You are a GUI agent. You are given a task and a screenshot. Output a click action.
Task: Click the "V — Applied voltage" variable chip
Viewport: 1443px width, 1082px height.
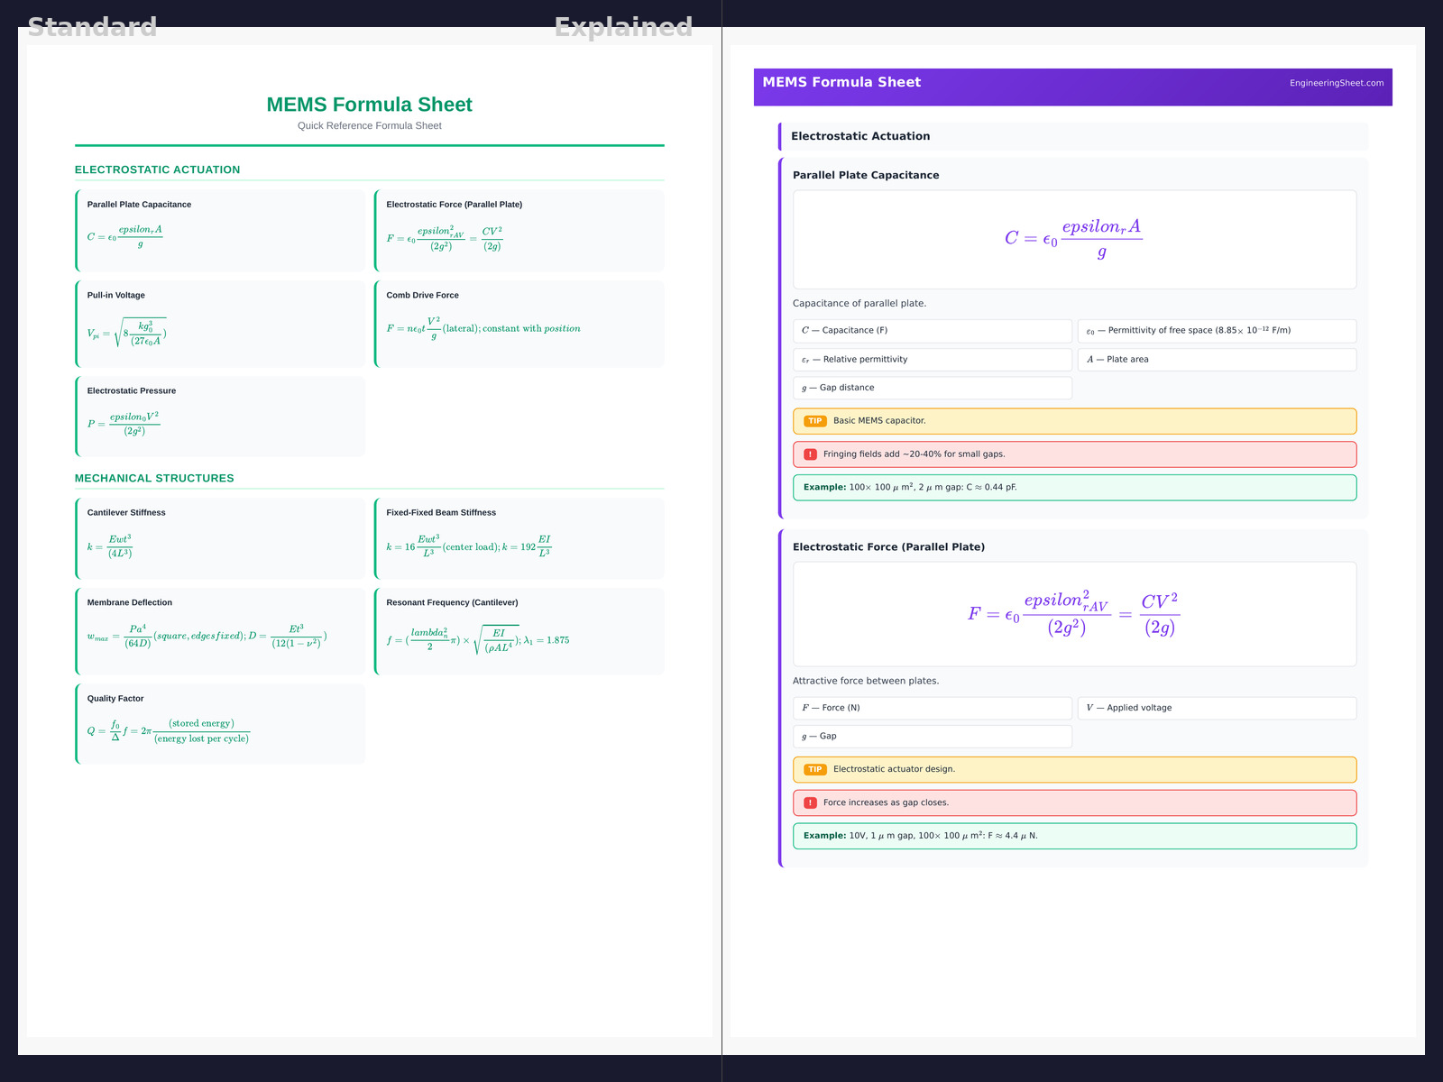point(1216,709)
